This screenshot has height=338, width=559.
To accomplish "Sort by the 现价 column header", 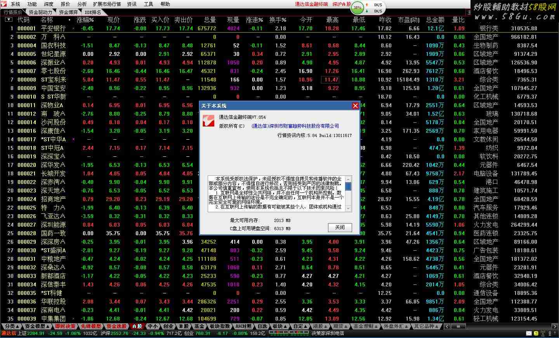I will (x=113, y=20).
